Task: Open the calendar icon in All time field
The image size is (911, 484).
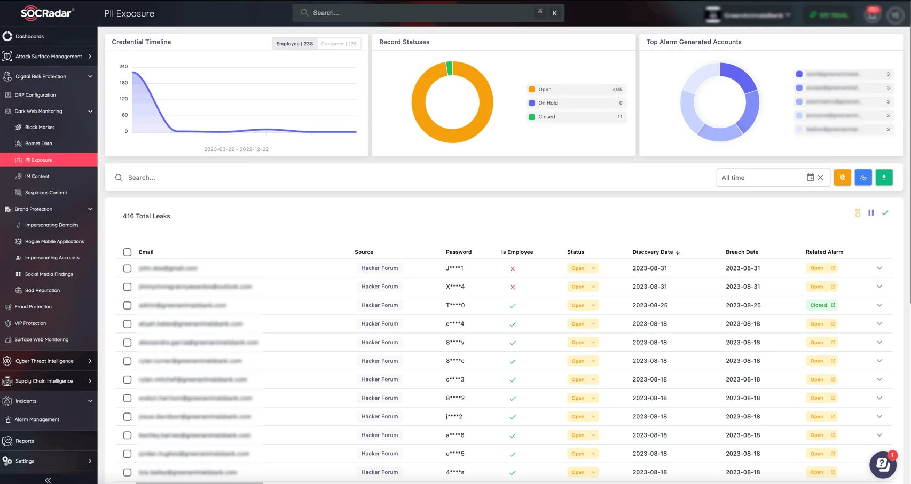Action: 810,177
